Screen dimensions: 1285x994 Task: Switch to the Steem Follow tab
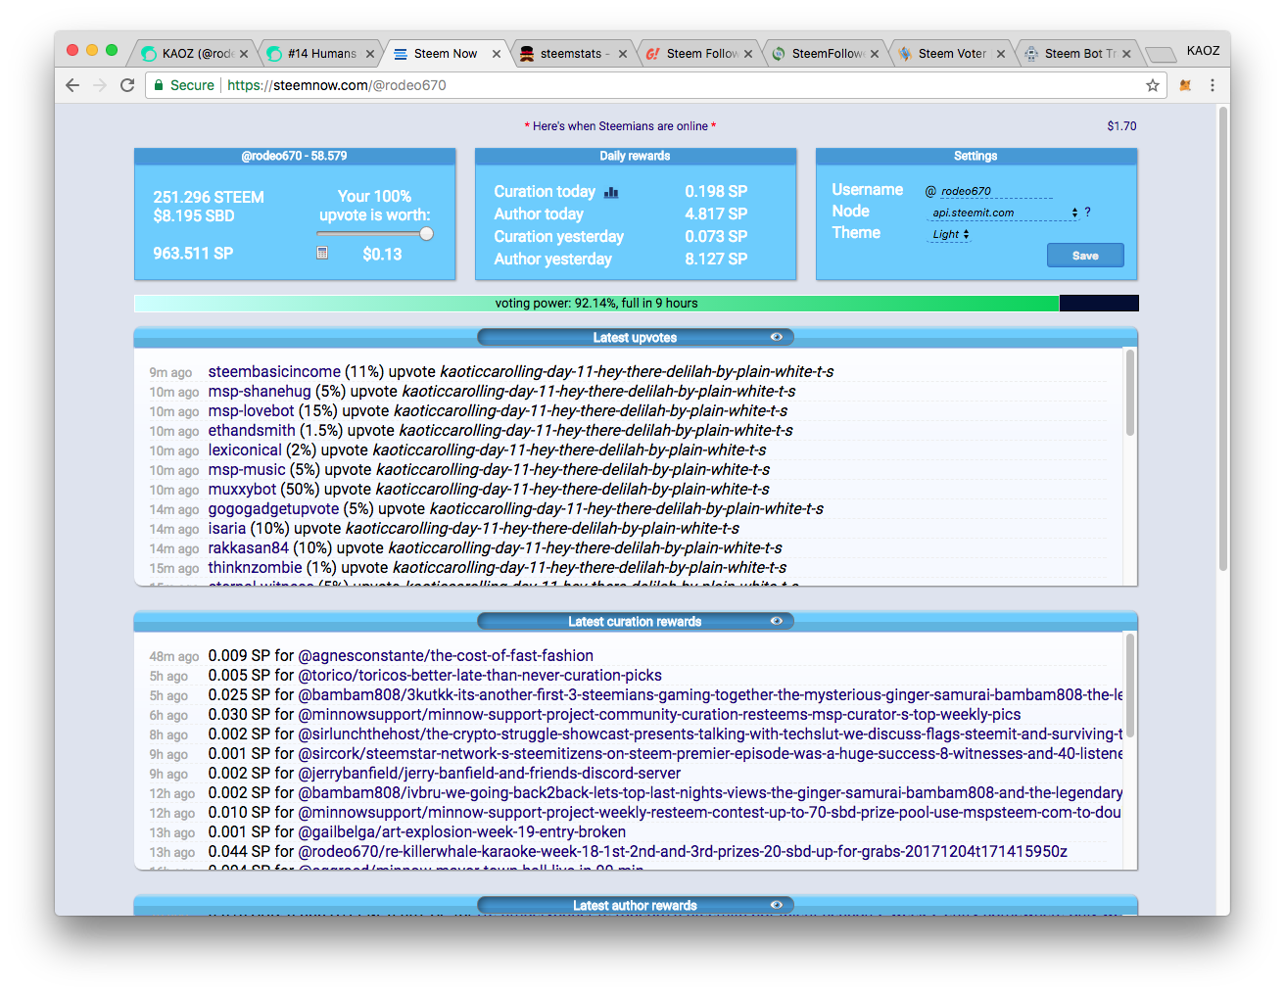(x=699, y=54)
